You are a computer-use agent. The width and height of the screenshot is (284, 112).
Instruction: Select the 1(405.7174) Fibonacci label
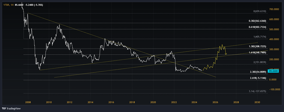(x=260, y=37)
